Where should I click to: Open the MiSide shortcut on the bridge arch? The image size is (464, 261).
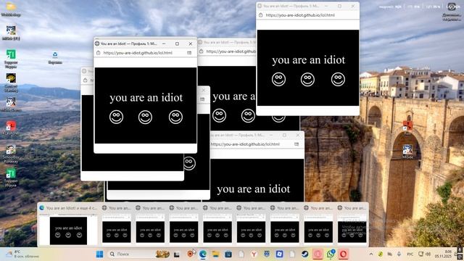pos(407,152)
